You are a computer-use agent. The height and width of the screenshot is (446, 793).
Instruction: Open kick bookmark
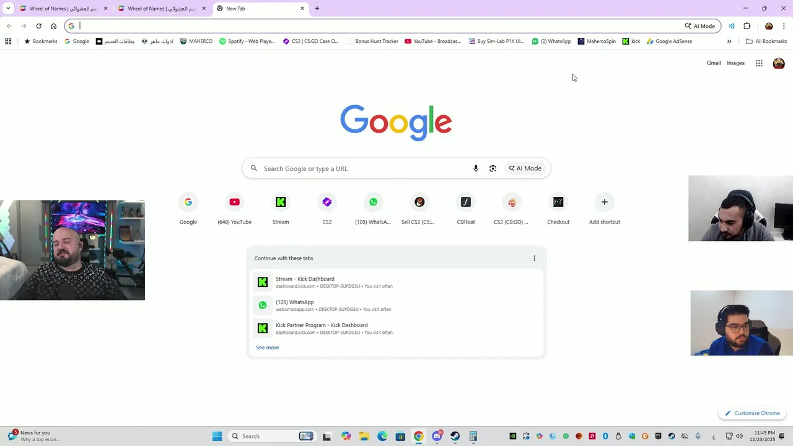(x=631, y=42)
